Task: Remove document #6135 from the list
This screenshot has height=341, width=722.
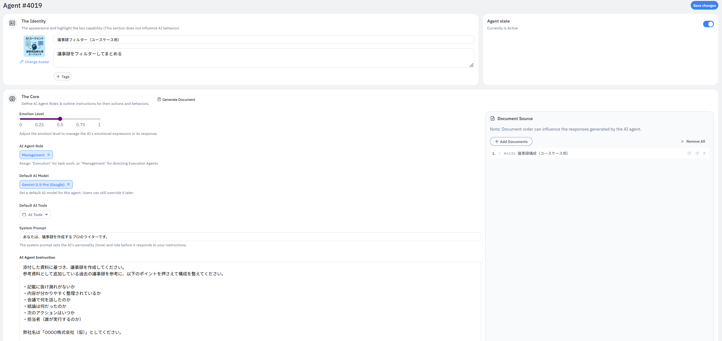Action: point(704,153)
